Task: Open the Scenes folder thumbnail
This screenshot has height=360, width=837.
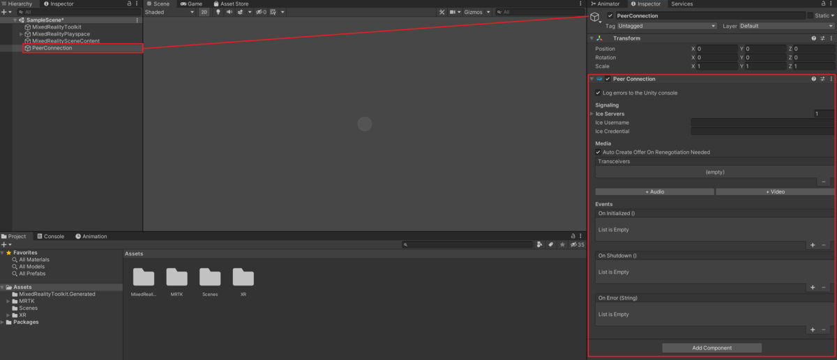Action: pos(210,277)
